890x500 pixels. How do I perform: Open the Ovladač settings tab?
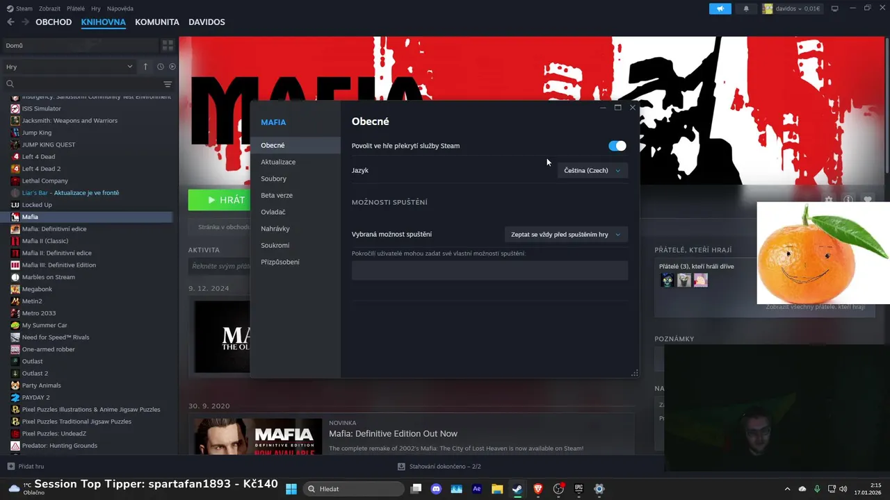tap(273, 212)
